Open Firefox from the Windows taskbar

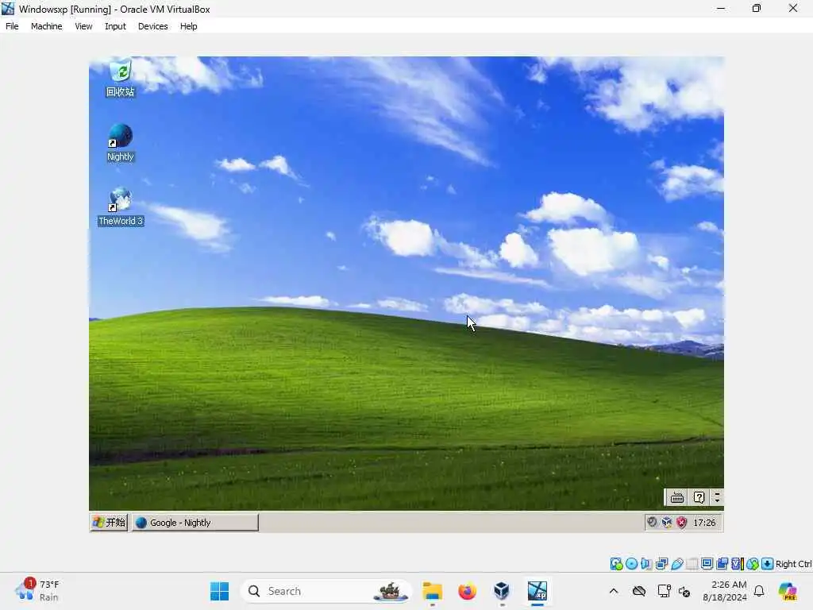(x=467, y=591)
